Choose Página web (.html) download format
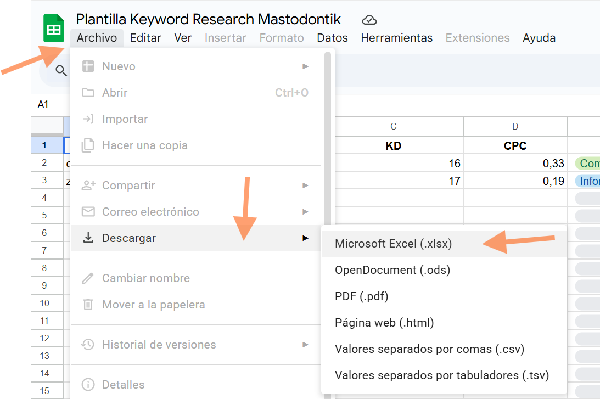This screenshot has height=399, width=600. [444, 323]
